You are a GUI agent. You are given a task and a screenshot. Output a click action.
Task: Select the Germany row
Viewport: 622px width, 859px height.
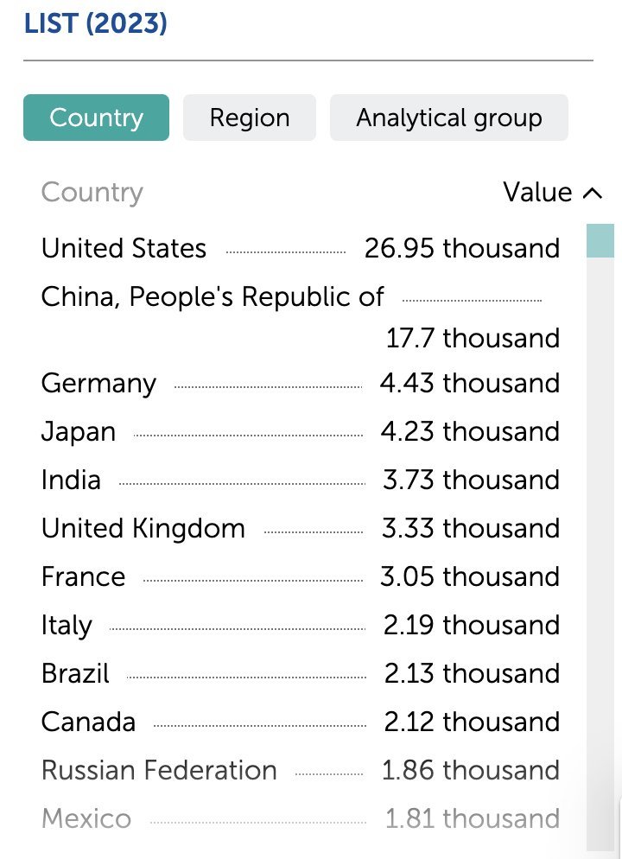point(301,383)
